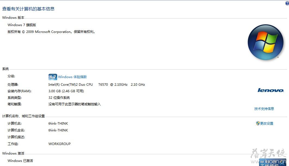Viewport: 289px width, 166px height.
Task: Click the 没有可用于此显示器的笔或触控输入 value
Action: coord(75,104)
